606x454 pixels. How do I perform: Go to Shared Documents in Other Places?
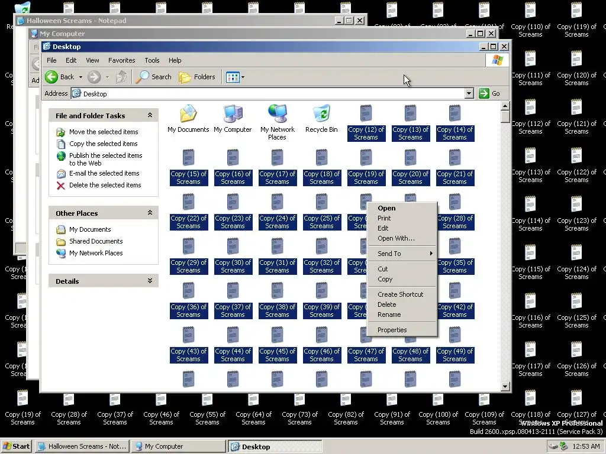pyautogui.click(x=96, y=241)
